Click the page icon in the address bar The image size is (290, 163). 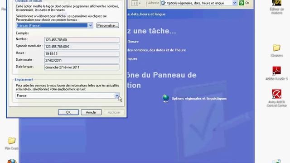pos(164,3)
